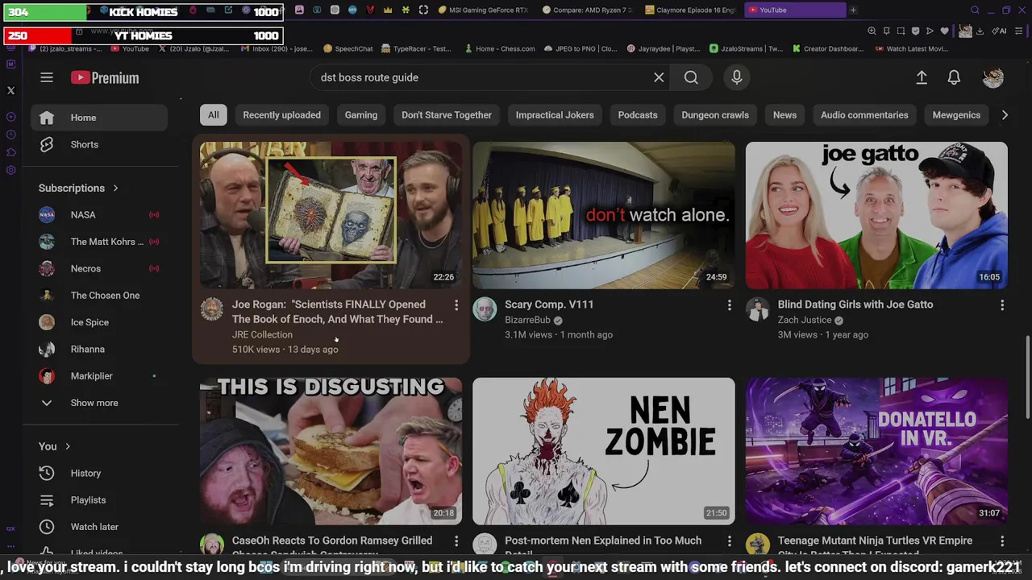Select the Don't Starve Together chip
This screenshot has height=580, width=1032.
point(447,115)
